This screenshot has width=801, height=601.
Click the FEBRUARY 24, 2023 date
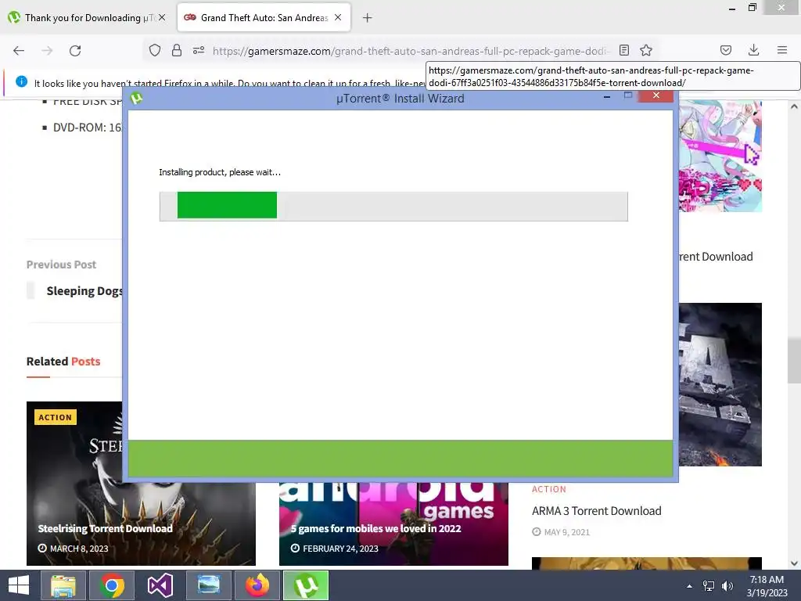(x=341, y=549)
